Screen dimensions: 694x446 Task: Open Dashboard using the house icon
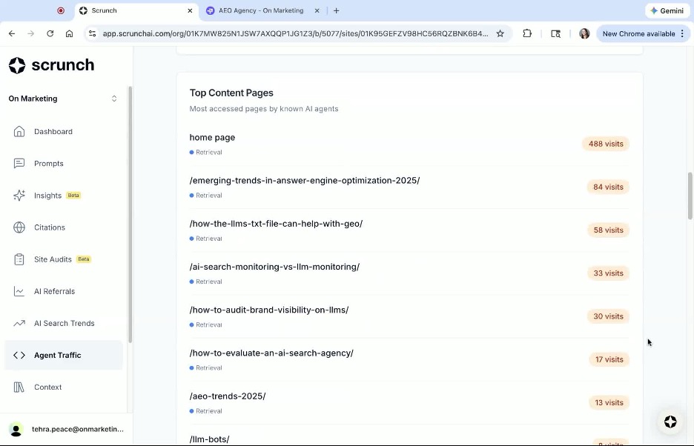tap(20, 131)
